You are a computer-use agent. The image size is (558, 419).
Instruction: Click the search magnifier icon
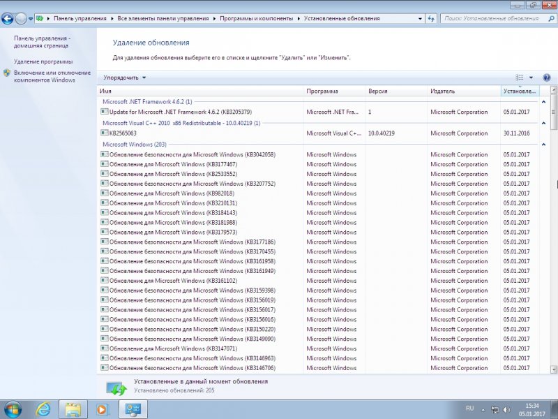[x=551, y=19]
